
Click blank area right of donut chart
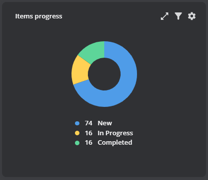point(171,74)
